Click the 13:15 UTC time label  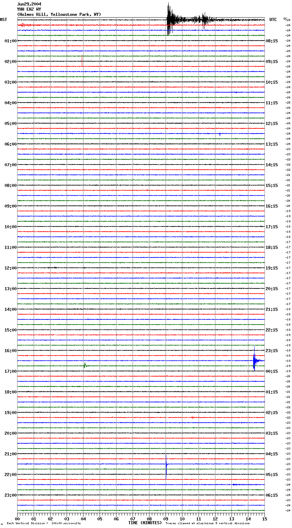272,144
